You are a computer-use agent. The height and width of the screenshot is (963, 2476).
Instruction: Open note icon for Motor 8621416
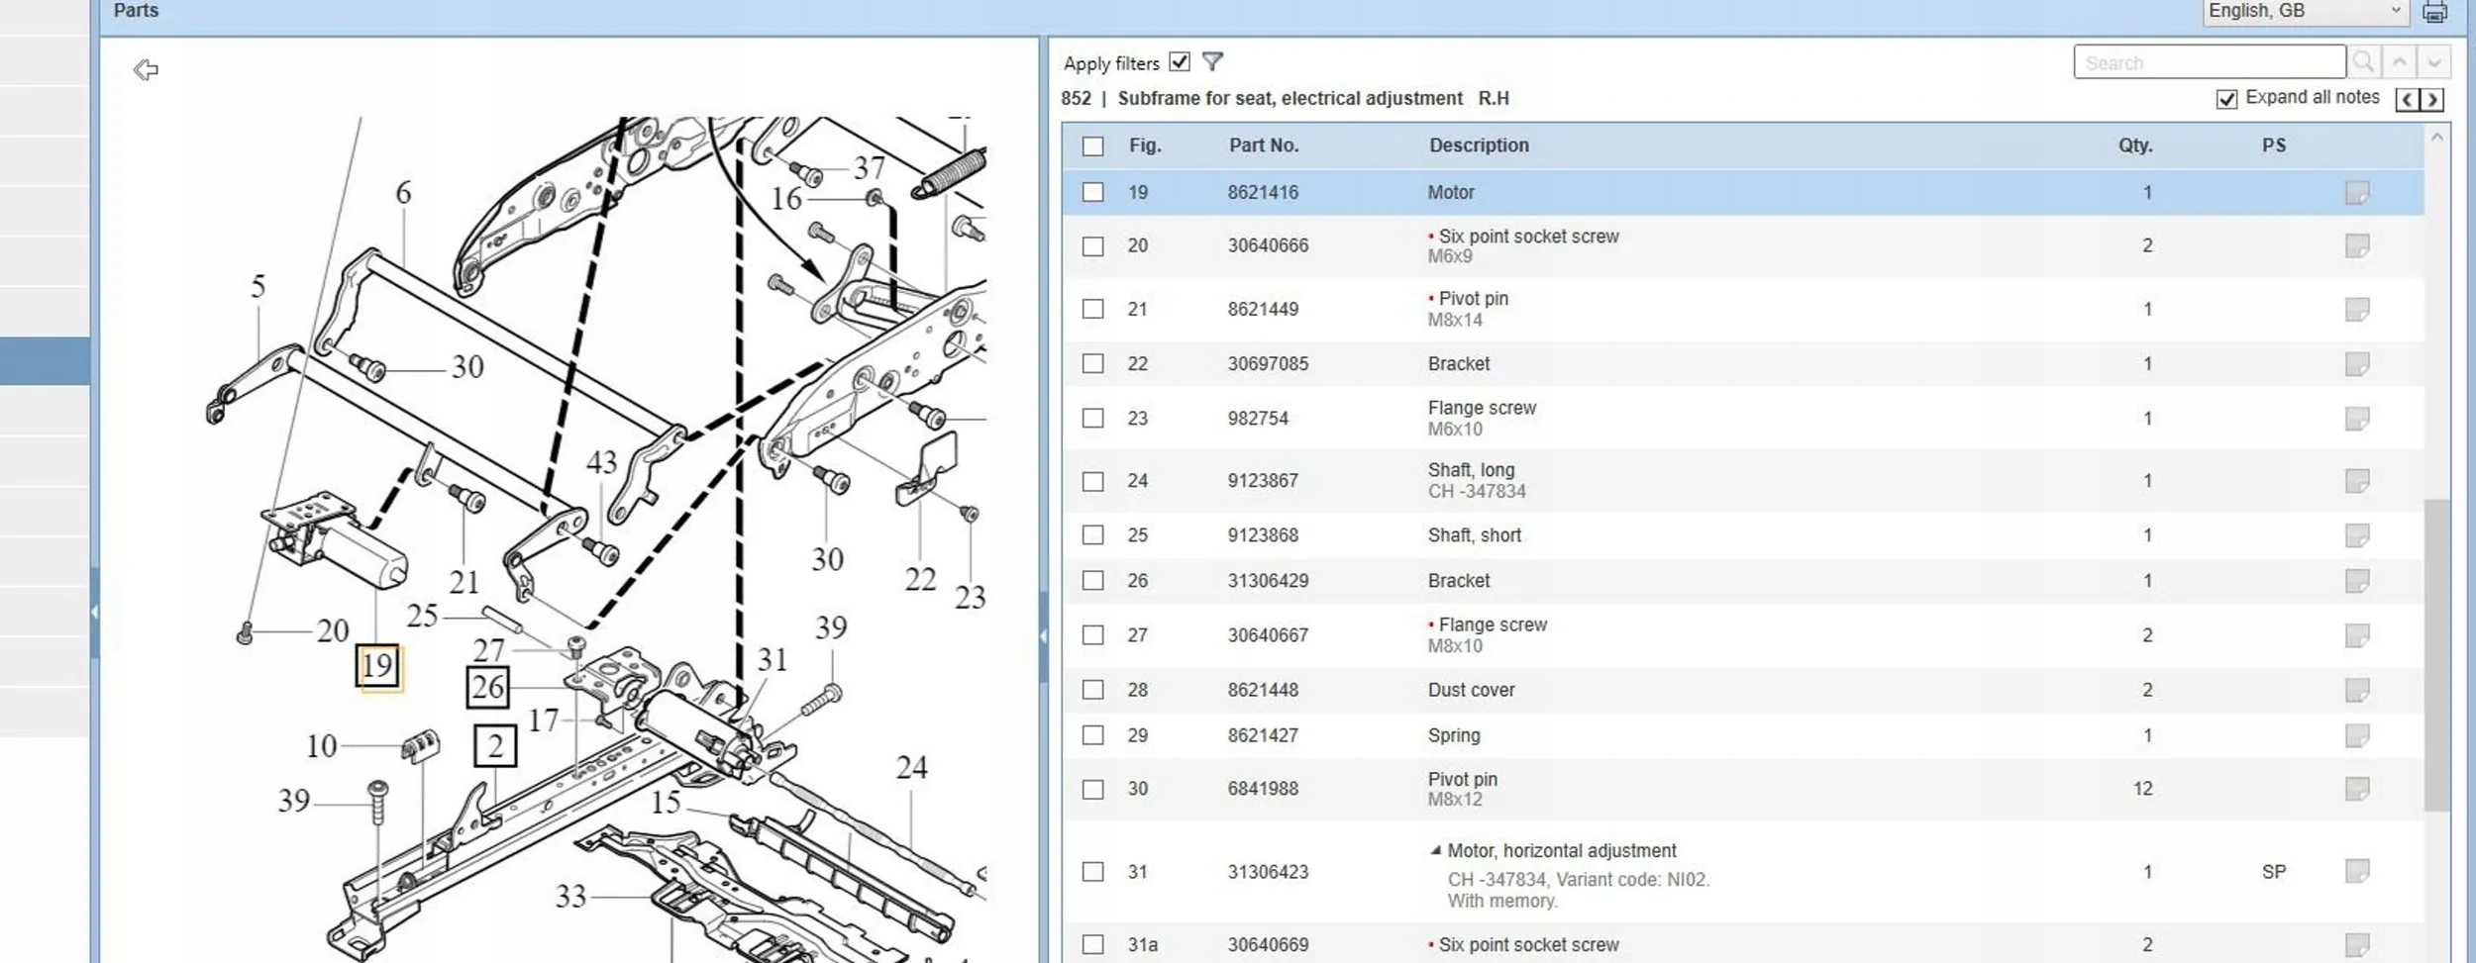[2356, 192]
